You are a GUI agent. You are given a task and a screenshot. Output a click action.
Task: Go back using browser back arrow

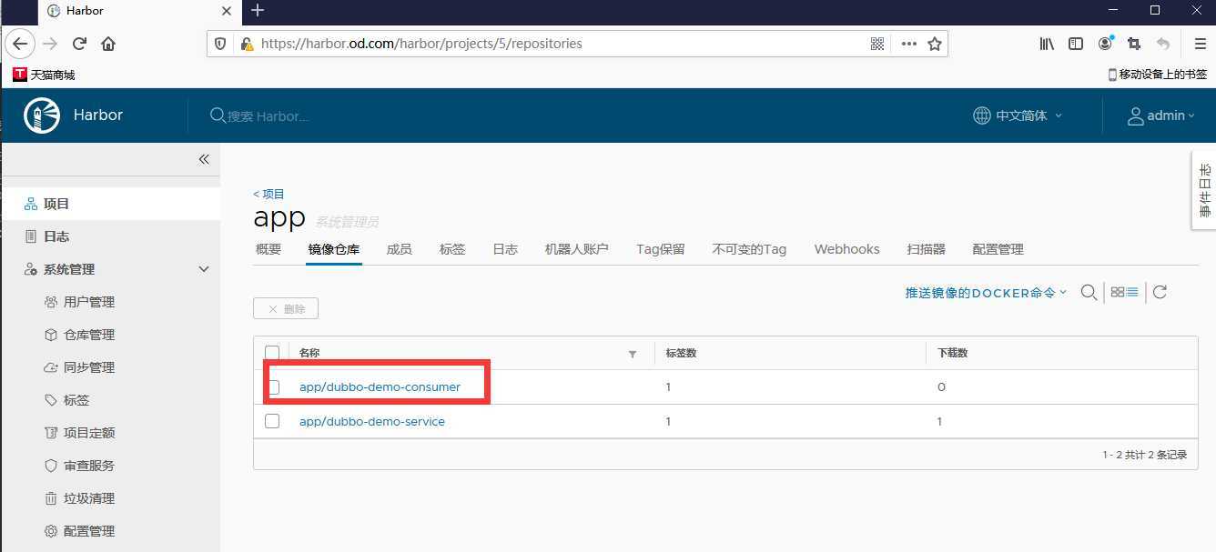coord(20,44)
